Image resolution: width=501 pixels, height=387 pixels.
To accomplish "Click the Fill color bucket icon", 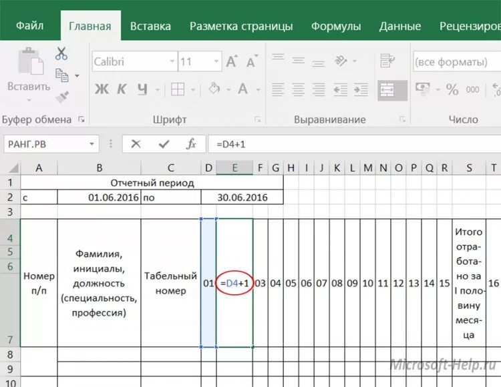I will tap(214, 89).
